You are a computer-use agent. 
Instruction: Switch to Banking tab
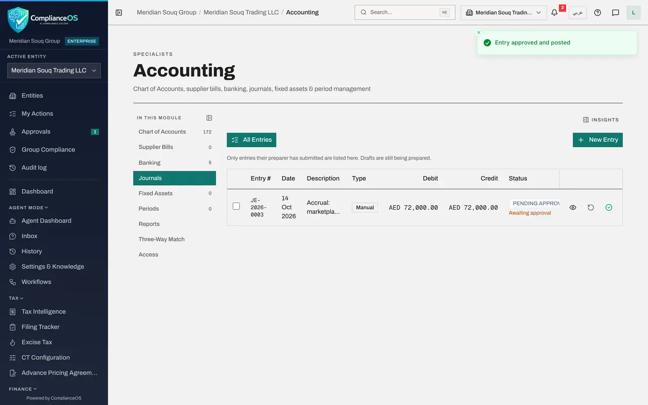[x=175, y=163]
